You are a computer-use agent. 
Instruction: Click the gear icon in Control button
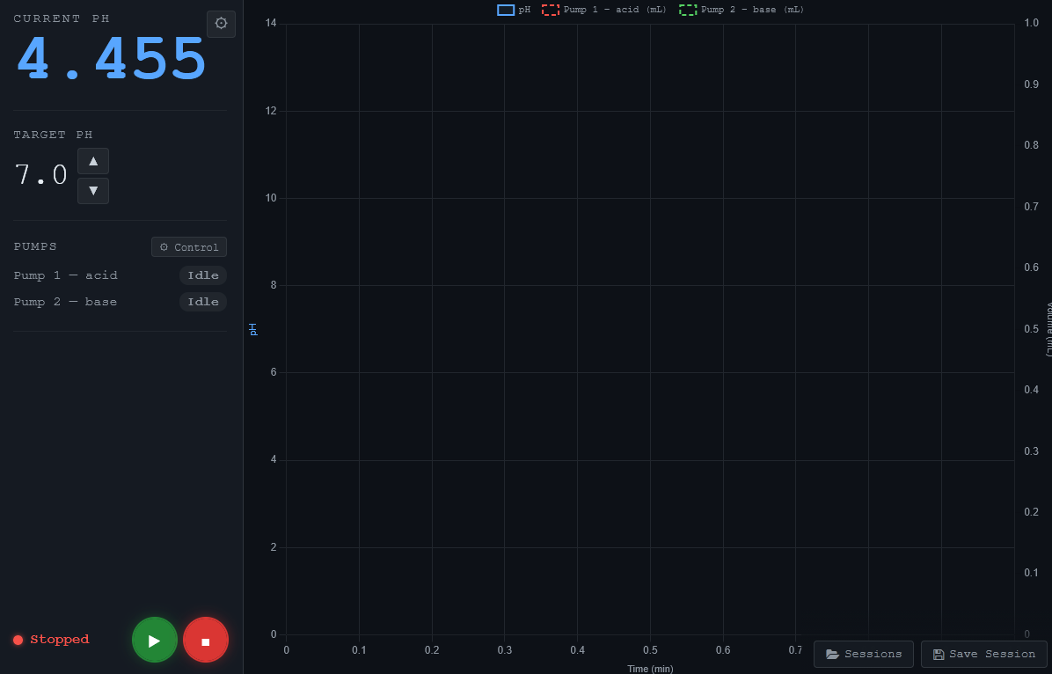coord(164,247)
